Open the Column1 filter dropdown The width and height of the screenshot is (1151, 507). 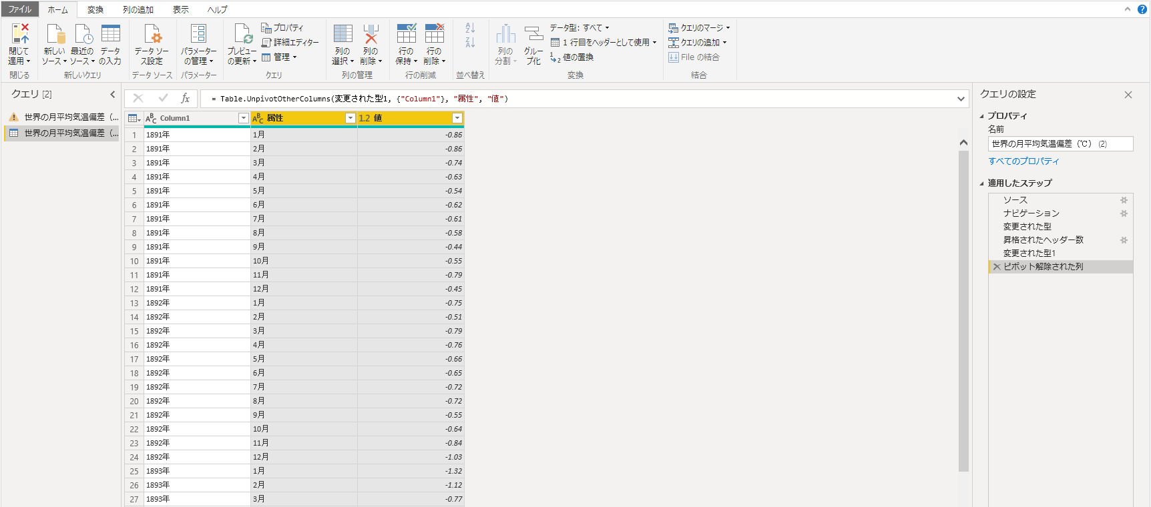point(243,118)
